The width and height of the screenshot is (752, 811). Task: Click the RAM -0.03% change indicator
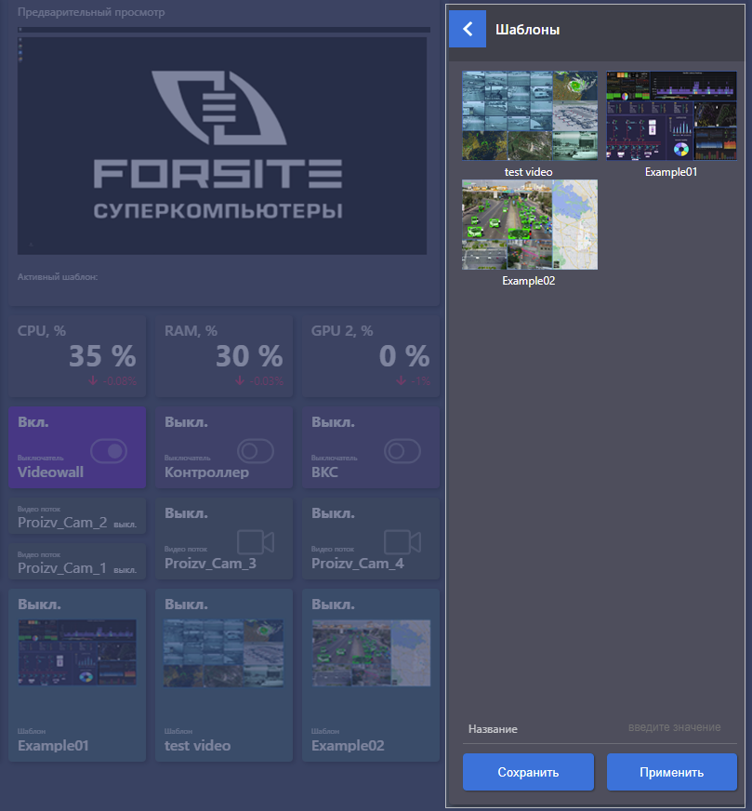[x=259, y=381]
